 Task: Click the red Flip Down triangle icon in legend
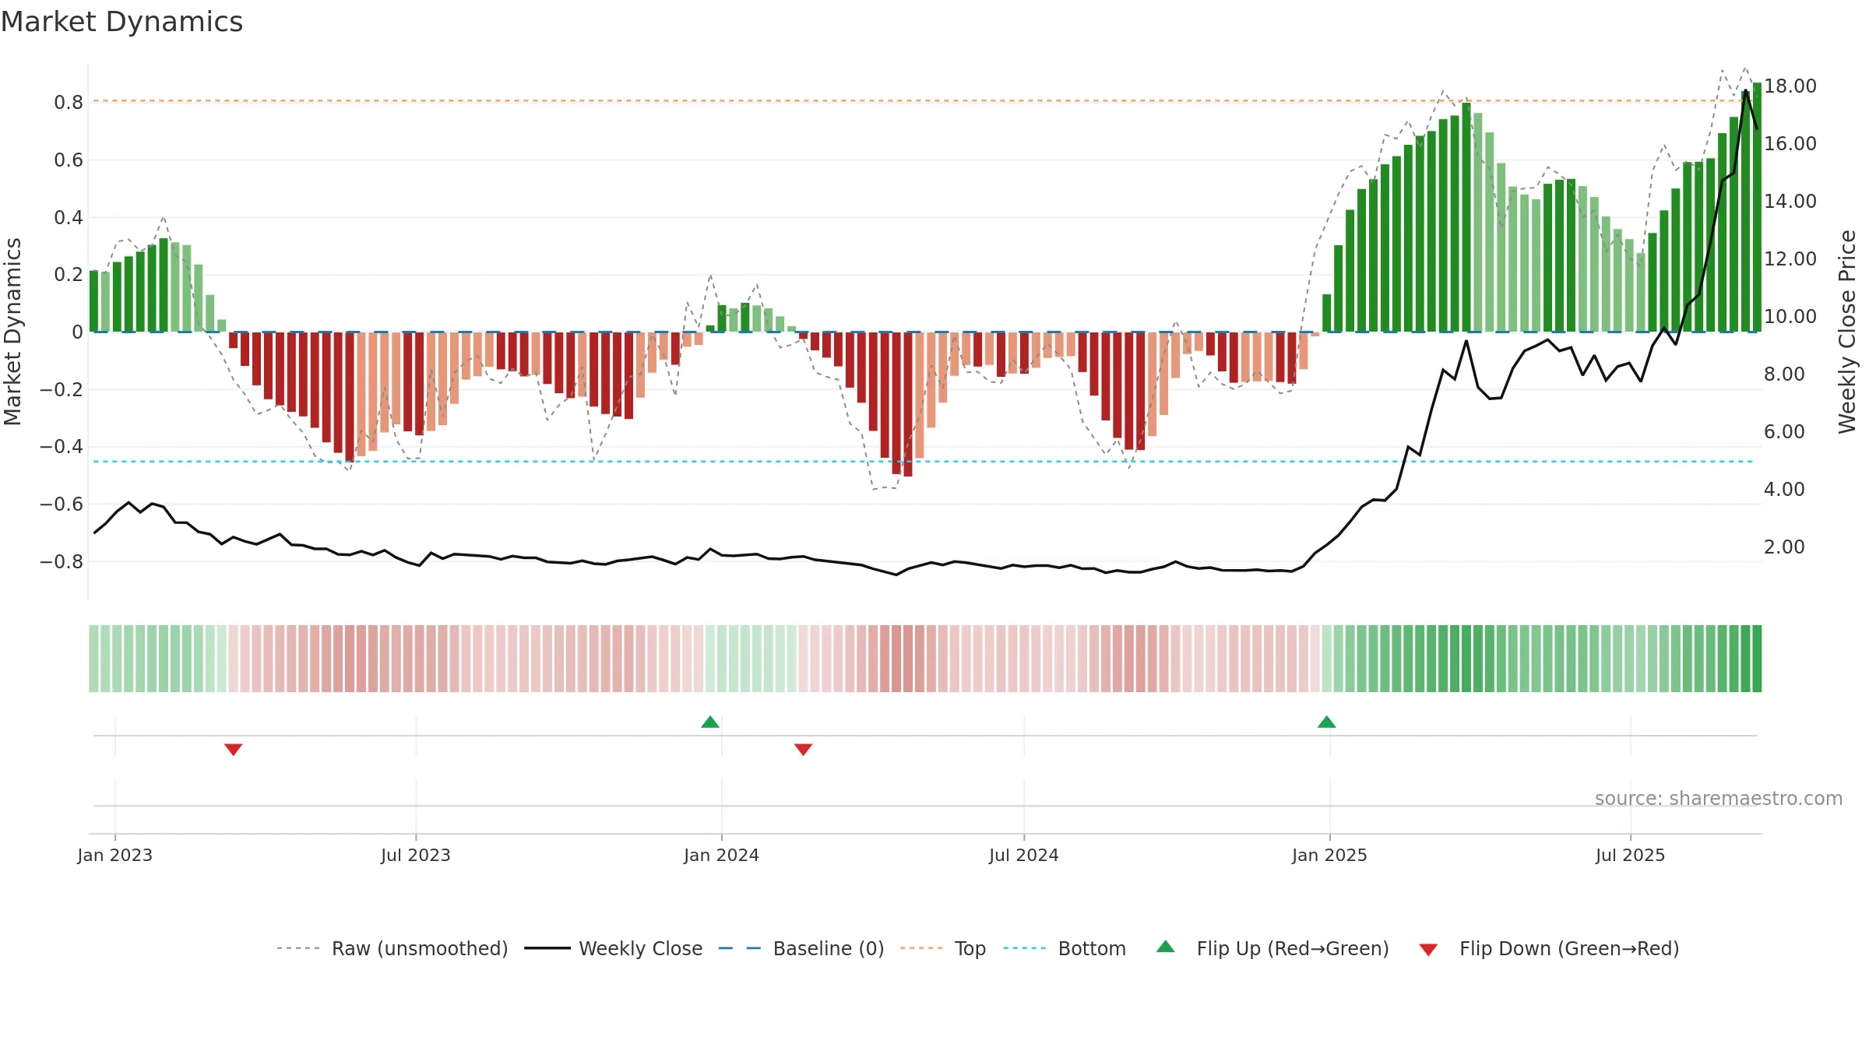coord(1428,950)
